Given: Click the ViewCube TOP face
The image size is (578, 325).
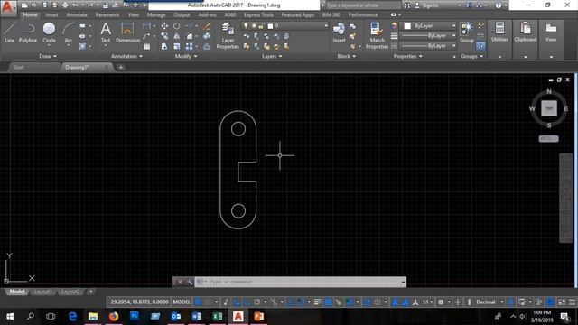Looking at the screenshot, I should 549,108.
